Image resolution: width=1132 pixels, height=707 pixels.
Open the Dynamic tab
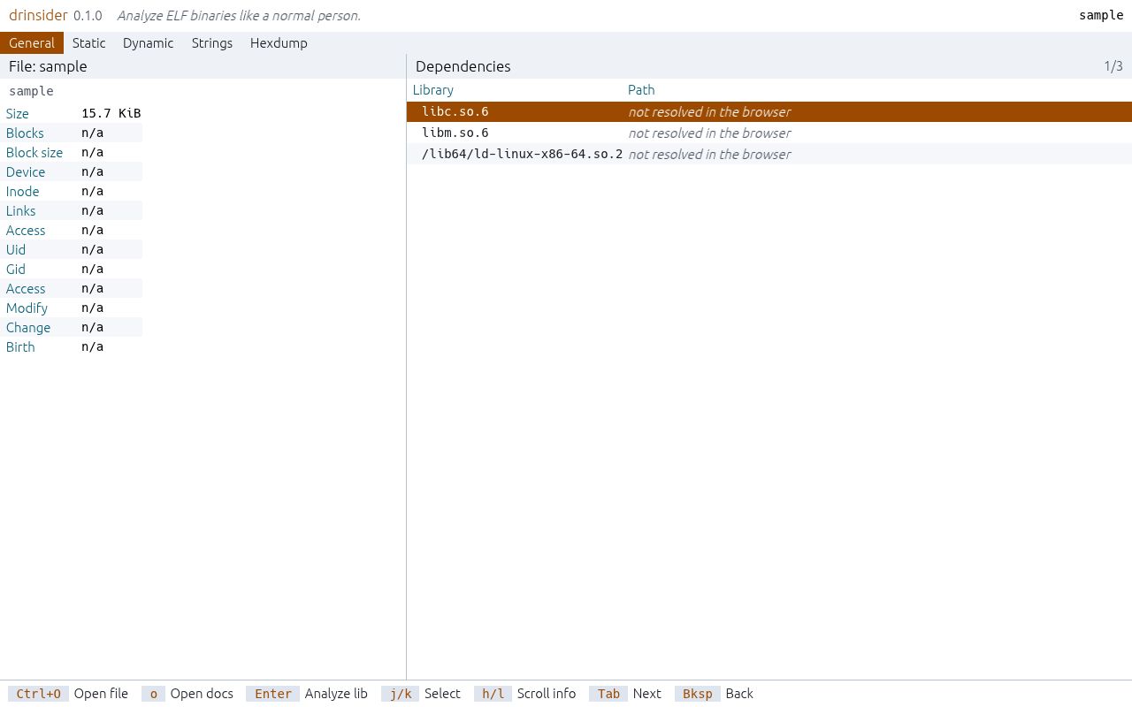(148, 43)
